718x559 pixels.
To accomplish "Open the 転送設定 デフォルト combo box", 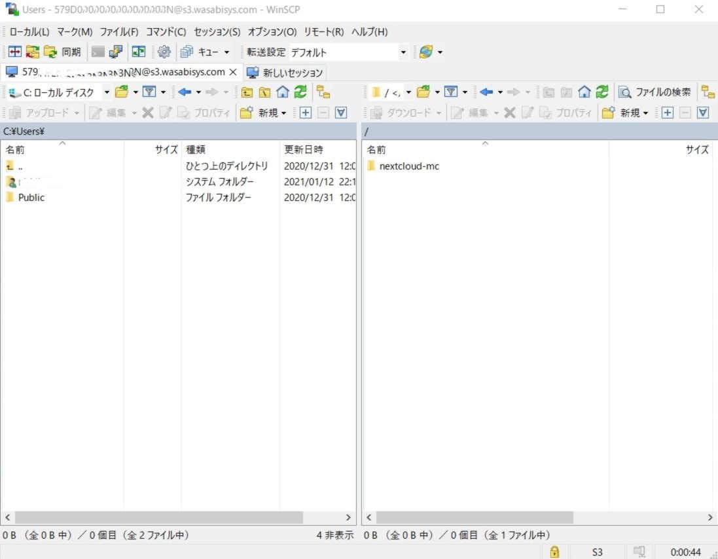I will pos(348,52).
